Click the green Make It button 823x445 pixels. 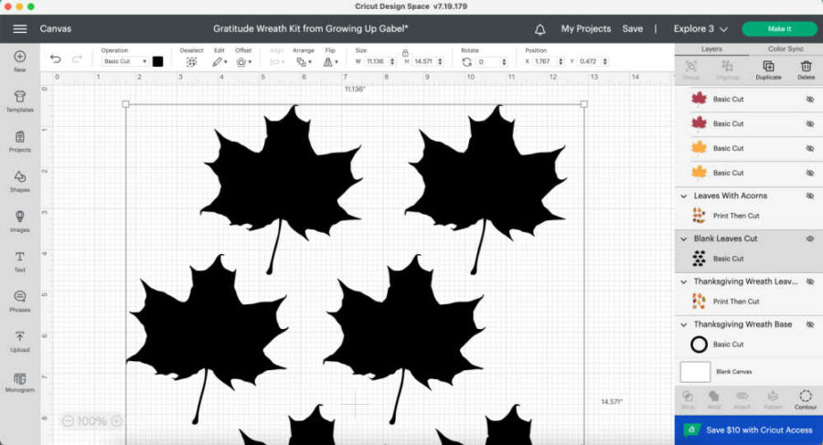point(779,29)
